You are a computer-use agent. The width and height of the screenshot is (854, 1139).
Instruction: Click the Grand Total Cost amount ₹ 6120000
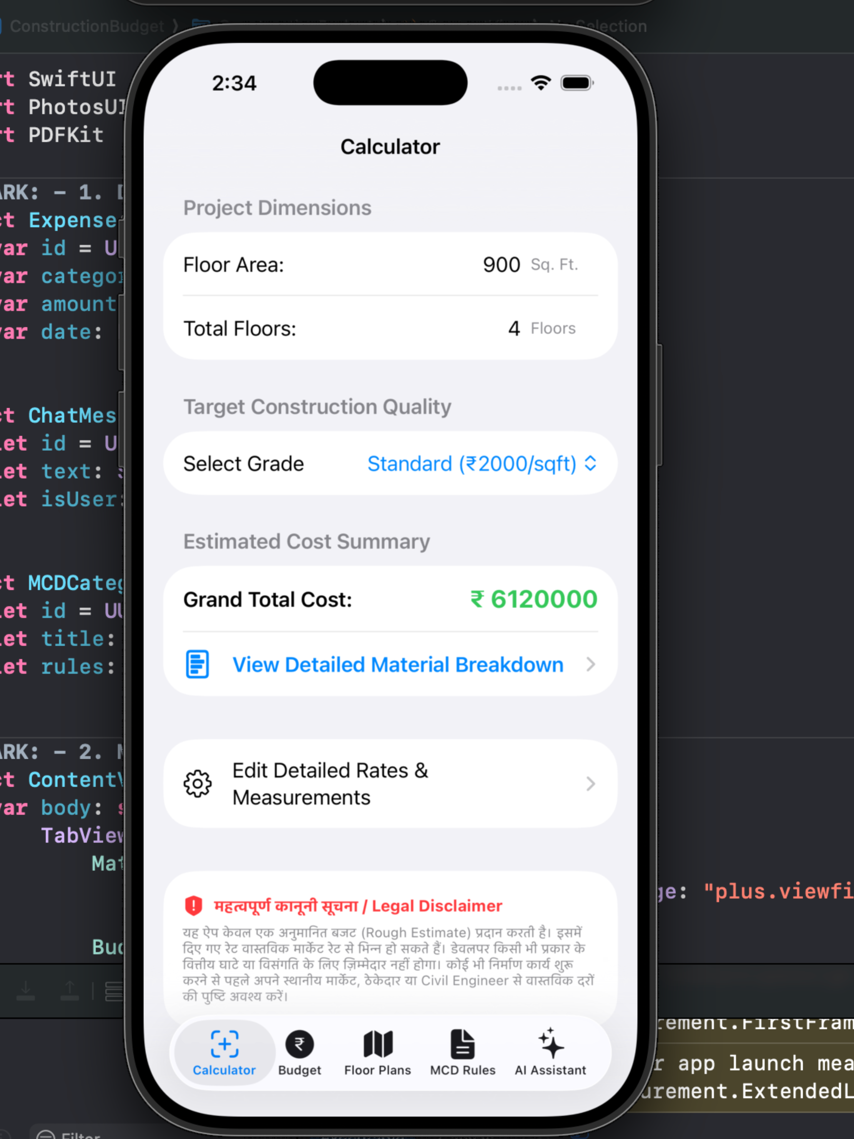[x=534, y=600]
